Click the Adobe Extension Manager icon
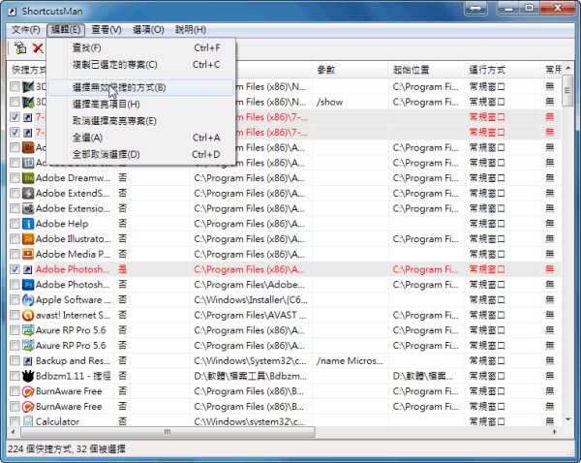Viewport: 581px width, 463px height. click(28, 208)
